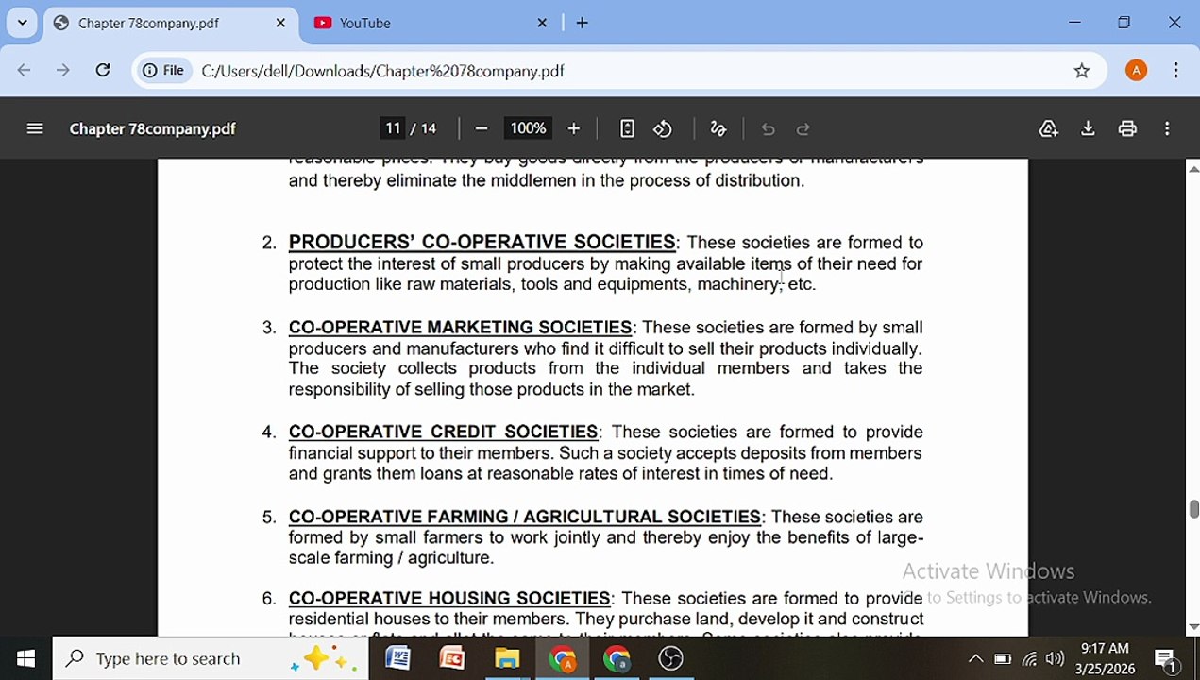View site information File icon

click(163, 70)
